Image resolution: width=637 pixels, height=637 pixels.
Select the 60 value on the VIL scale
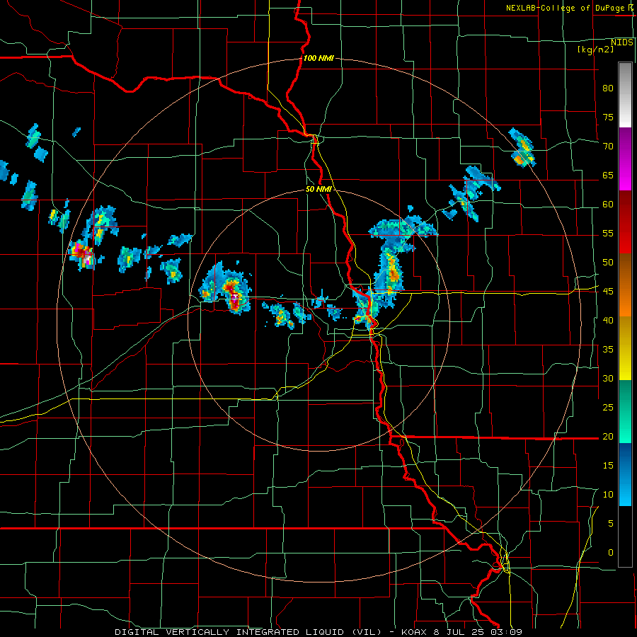click(x=608, y=205)
